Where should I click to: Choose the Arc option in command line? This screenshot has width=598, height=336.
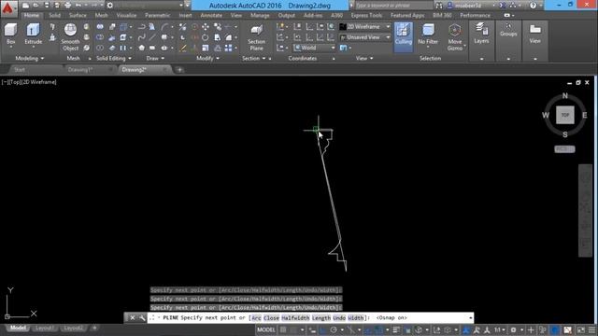coord(256,317)
